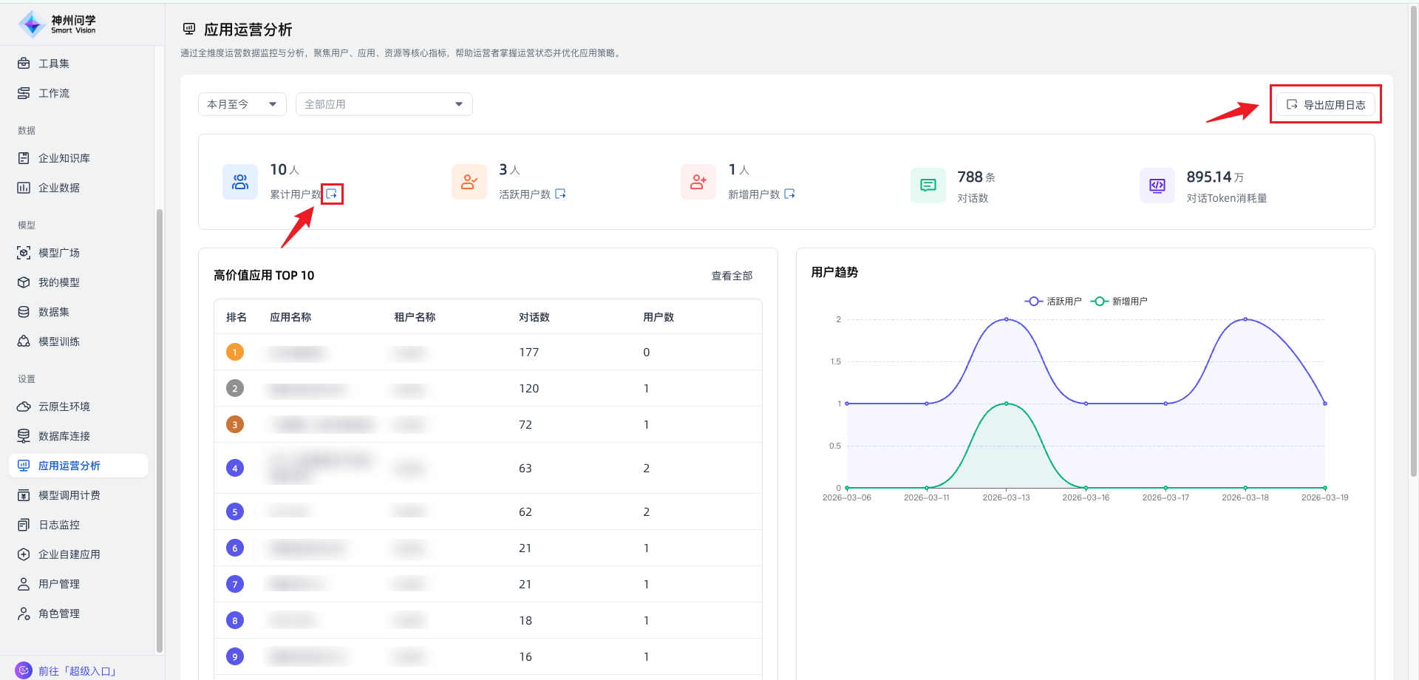1419x680 pixels.
Task: Click 查看全部 in the TOP 10 panel
Action: click(x=732, y=276)
